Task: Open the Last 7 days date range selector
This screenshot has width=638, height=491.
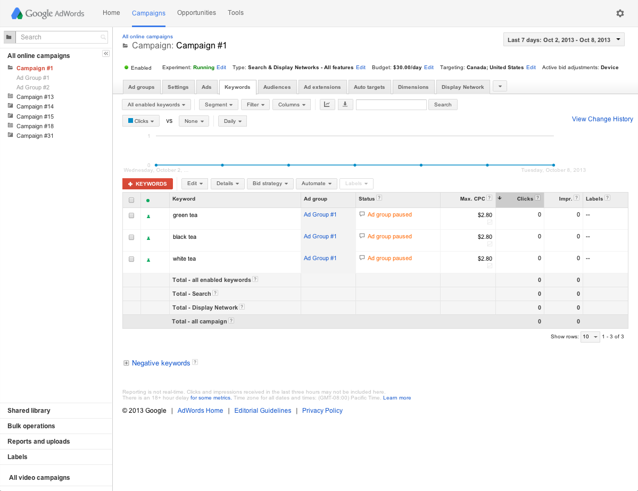Action: click(564, 39)
